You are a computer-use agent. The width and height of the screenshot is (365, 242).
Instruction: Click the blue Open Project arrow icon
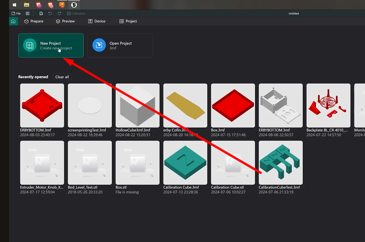click(99, 45)
